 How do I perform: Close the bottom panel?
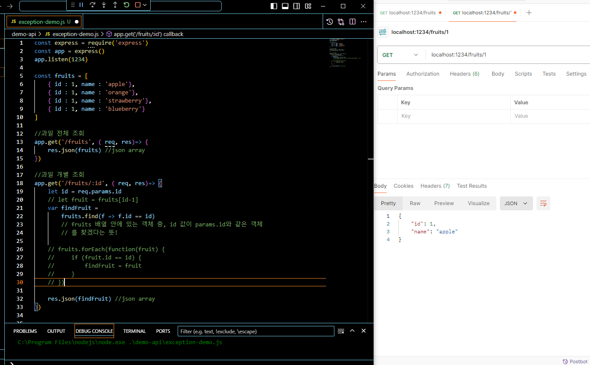click(364, 331)
